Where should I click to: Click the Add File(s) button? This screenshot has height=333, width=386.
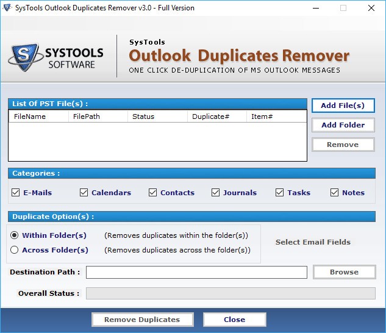[x=343, y=106]
